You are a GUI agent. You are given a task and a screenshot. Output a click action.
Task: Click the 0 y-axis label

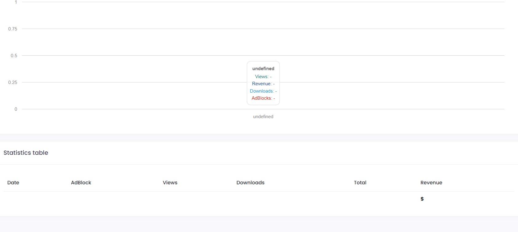point(16,109)
